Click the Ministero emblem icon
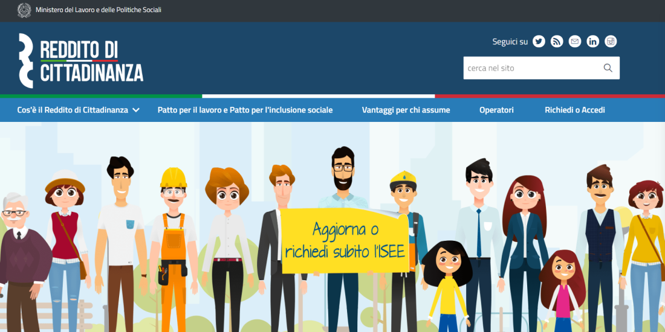Viewport: 665px width, 332px height. 24,10
